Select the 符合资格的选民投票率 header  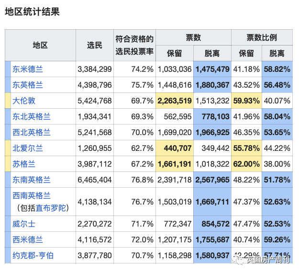click(134, 45)
